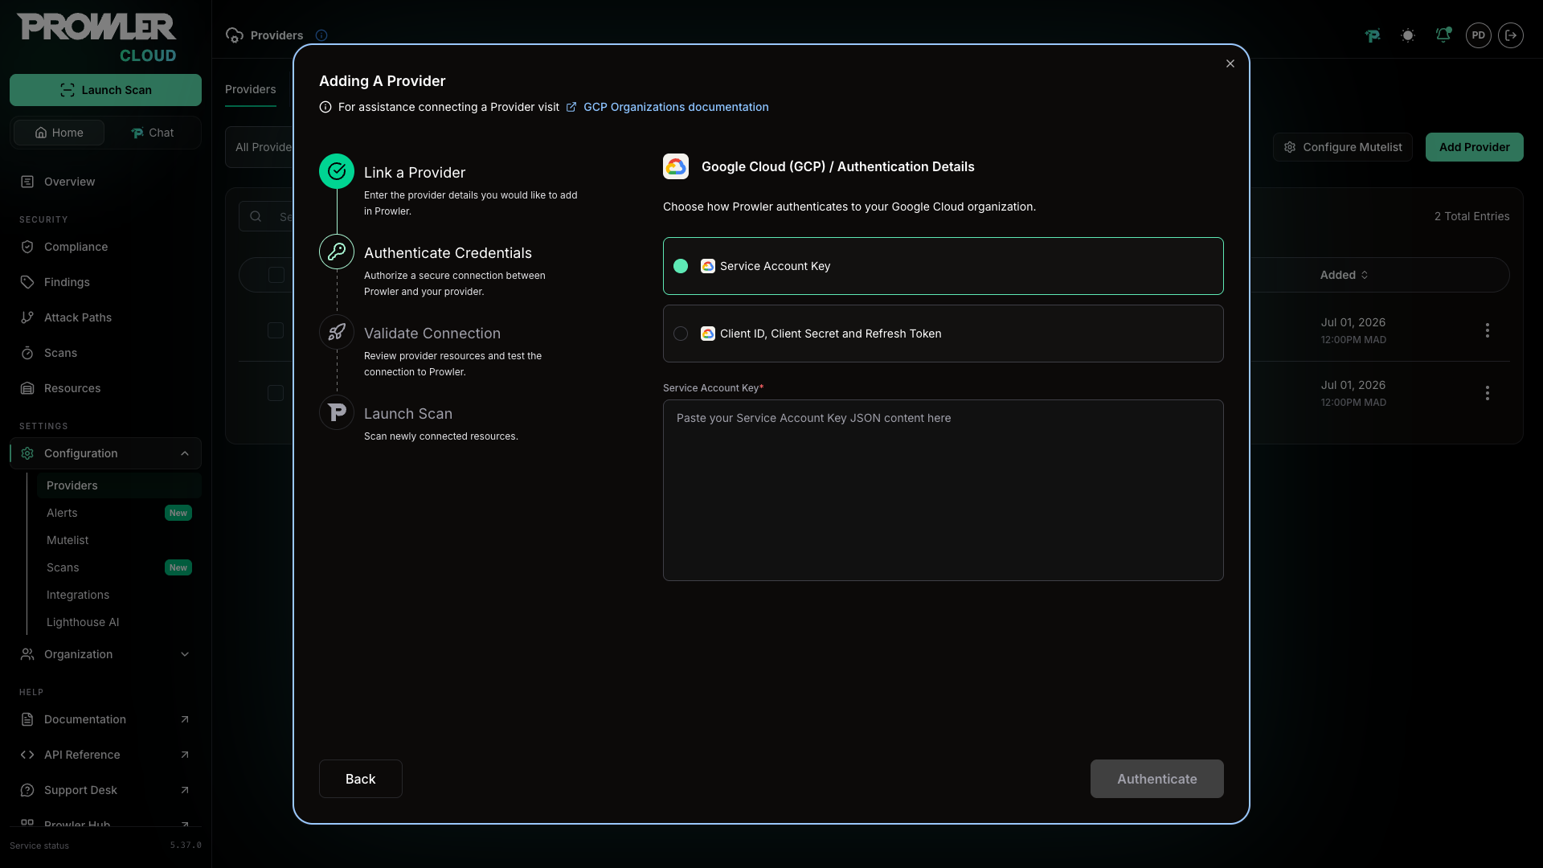Screen dimensions: 1543x868
Task: Click the 5.37.0 version label
Action: pos(186,845)
